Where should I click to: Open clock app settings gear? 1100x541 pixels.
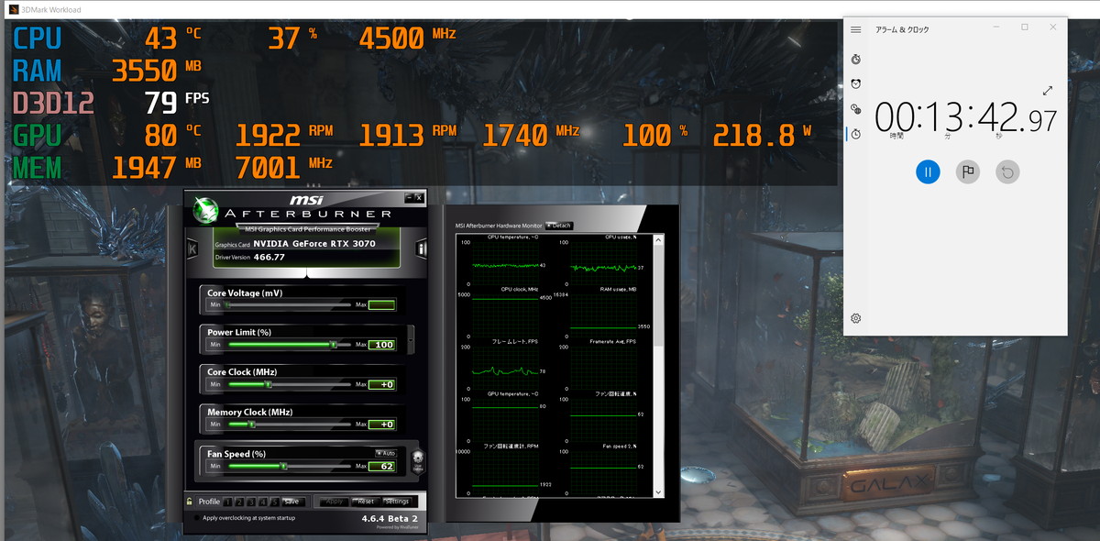[x=855, y=318]
